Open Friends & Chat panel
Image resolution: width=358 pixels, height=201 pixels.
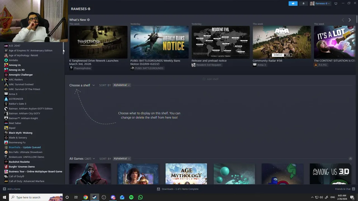pyautogui.click(x=345, y=189)
